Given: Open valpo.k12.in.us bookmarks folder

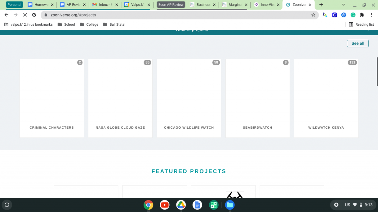Looking at the screenshot, I should click(x=28, y=24).
